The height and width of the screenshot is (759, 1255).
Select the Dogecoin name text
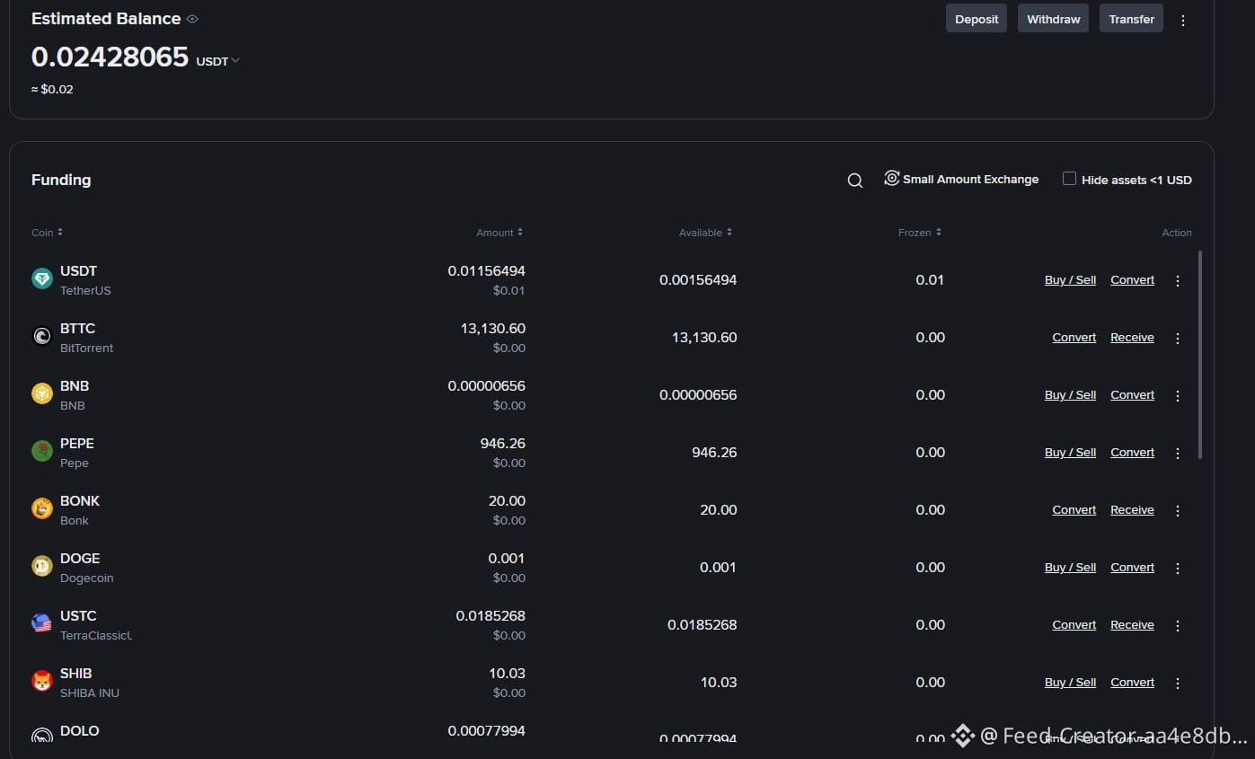(x=87, y=578)
